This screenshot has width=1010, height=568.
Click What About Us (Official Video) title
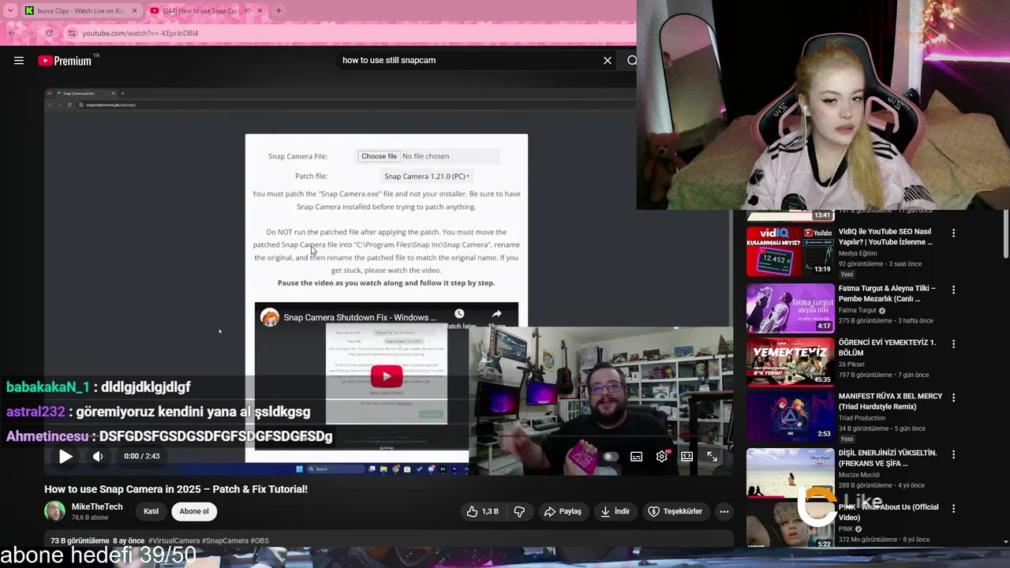[x=888, y=512]
